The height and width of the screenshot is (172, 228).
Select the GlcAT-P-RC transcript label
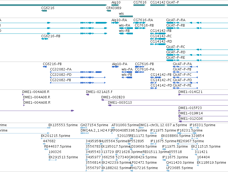pyautogui.click(x=176, y=47)
